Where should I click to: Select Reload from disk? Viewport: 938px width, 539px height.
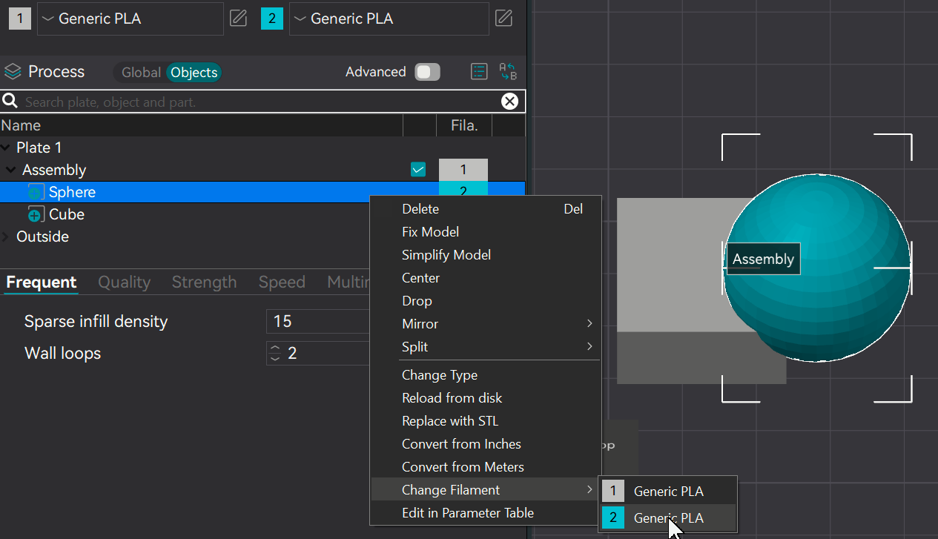[486, 398]
